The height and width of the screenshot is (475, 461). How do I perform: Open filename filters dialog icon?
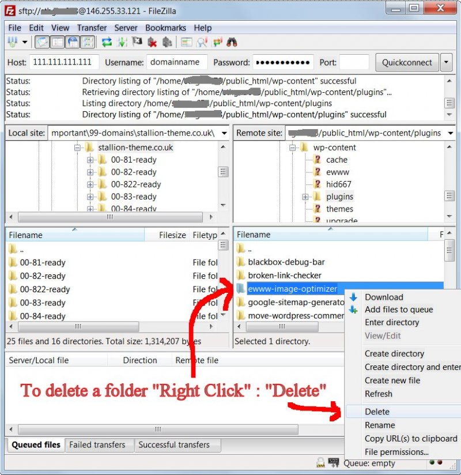point(186,42)
